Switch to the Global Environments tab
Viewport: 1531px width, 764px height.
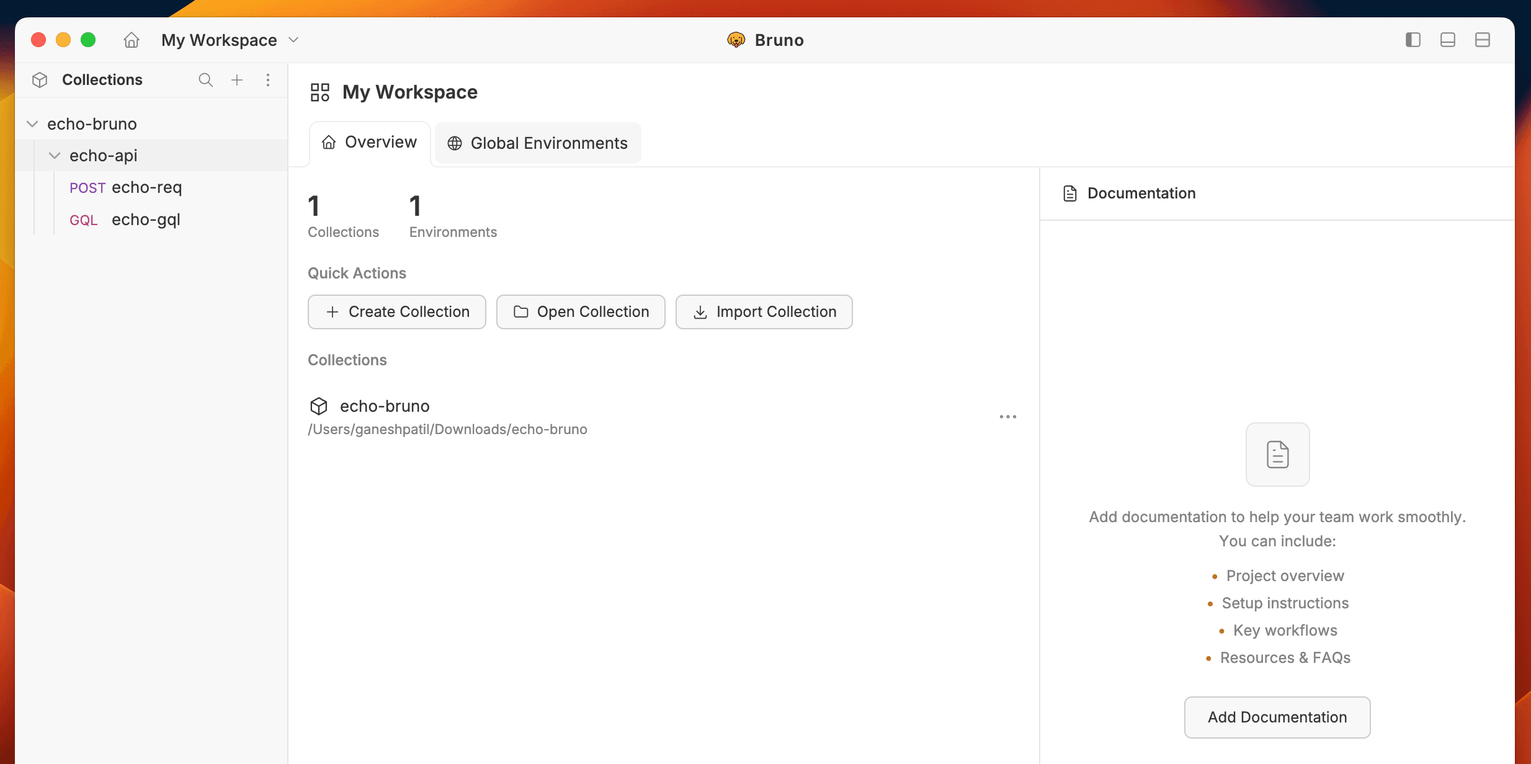(537, 143)
